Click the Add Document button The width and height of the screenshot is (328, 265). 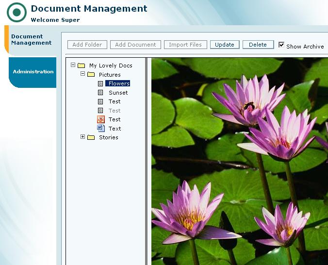coord(135,45)
